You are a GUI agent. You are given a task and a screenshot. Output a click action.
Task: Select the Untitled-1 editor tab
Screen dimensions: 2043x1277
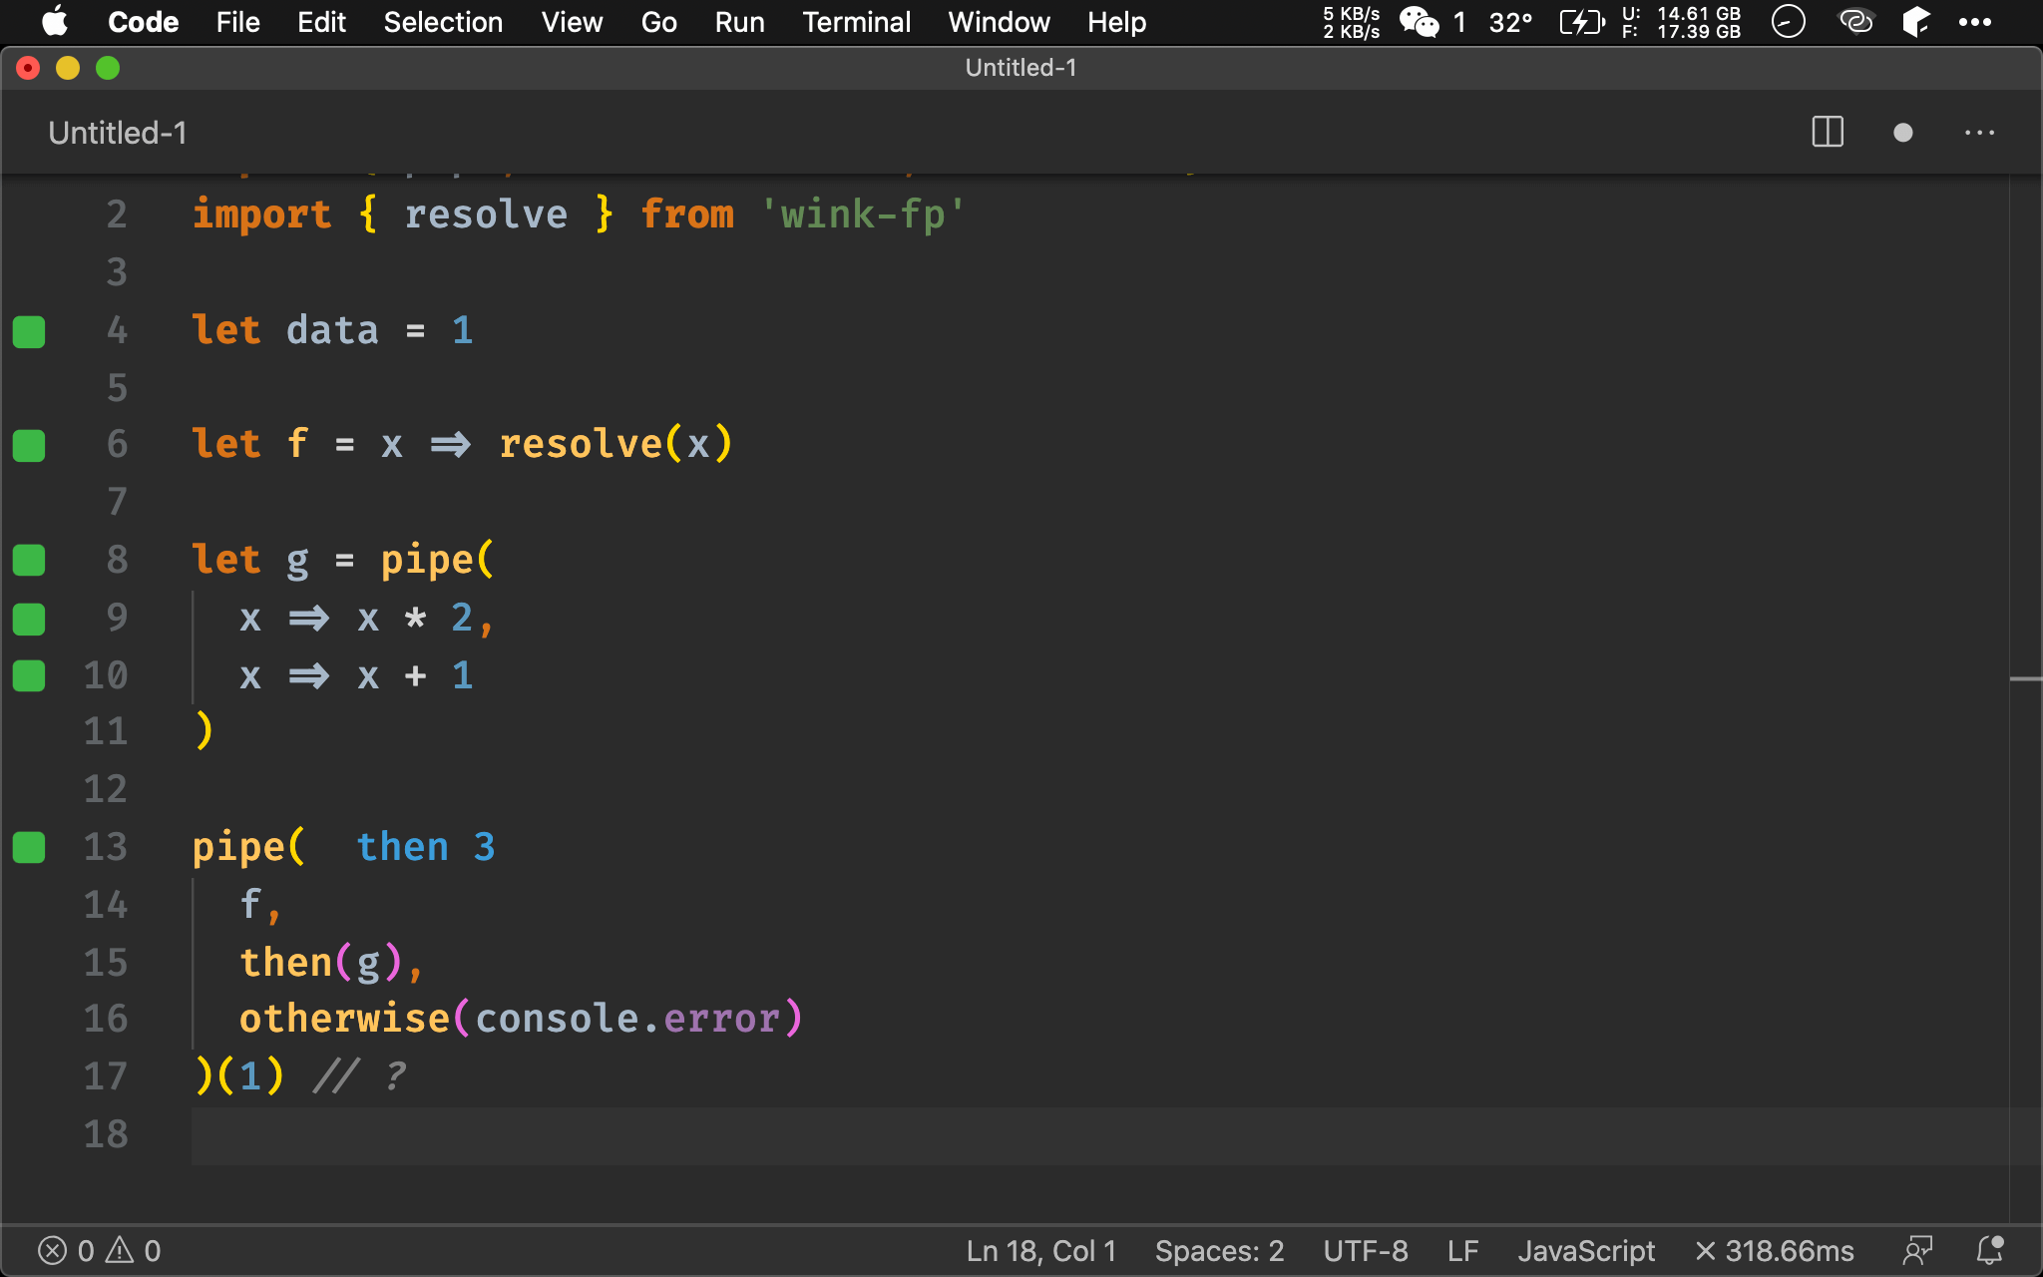[x=117, y=133]
